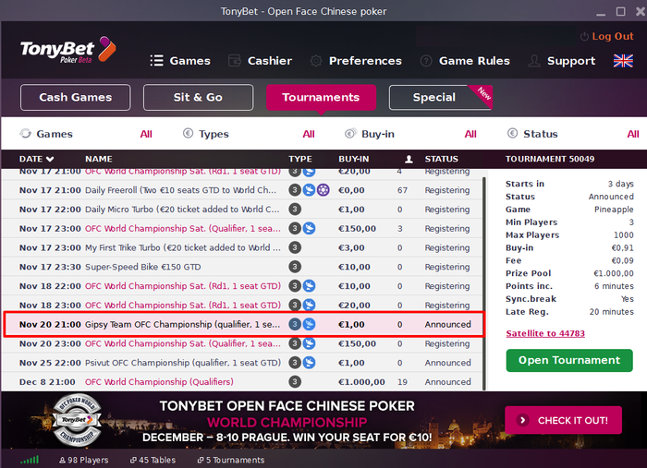Image resolution: width=647 pixels, height=468 pixels.
Task: Select the Tournaments tab
Action: [x=321, y=97]
